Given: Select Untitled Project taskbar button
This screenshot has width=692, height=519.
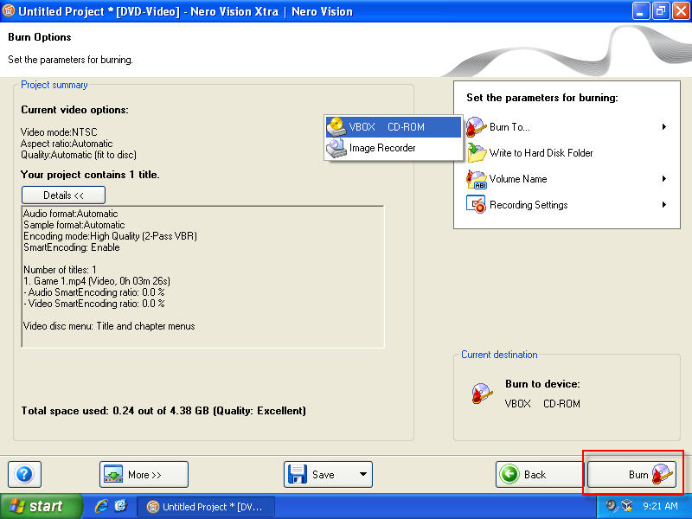Looking at the screenshot, I should tap(206, 507).
